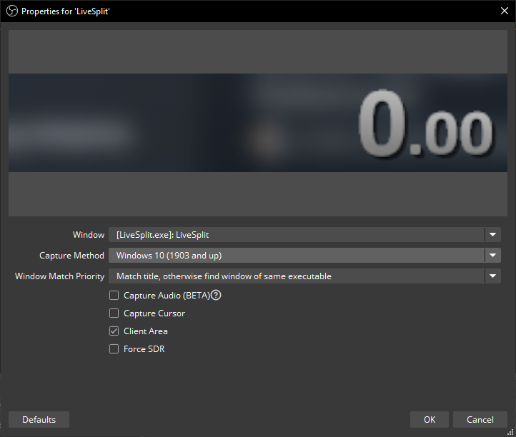
Task: Click the resize grip at dialog corner
Action: [511, 432]
